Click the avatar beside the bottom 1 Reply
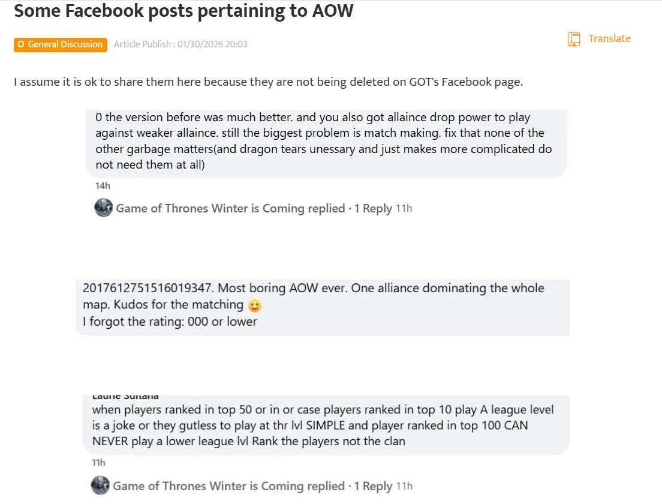Viewport: 662px width, 504px height. coord(100,485)
